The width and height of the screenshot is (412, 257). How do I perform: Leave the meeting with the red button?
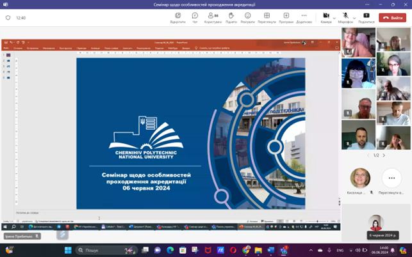pos(392,18)
